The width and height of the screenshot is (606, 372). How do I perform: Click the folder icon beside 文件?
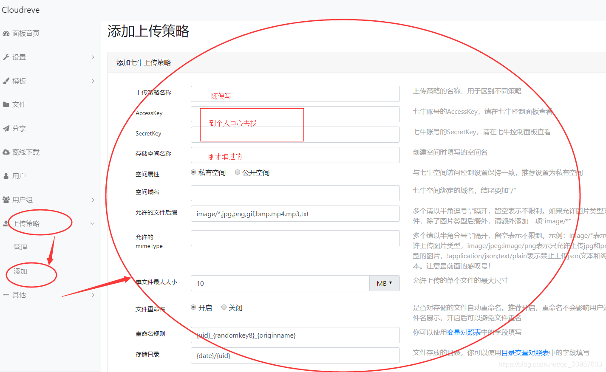tap(6, 104)
